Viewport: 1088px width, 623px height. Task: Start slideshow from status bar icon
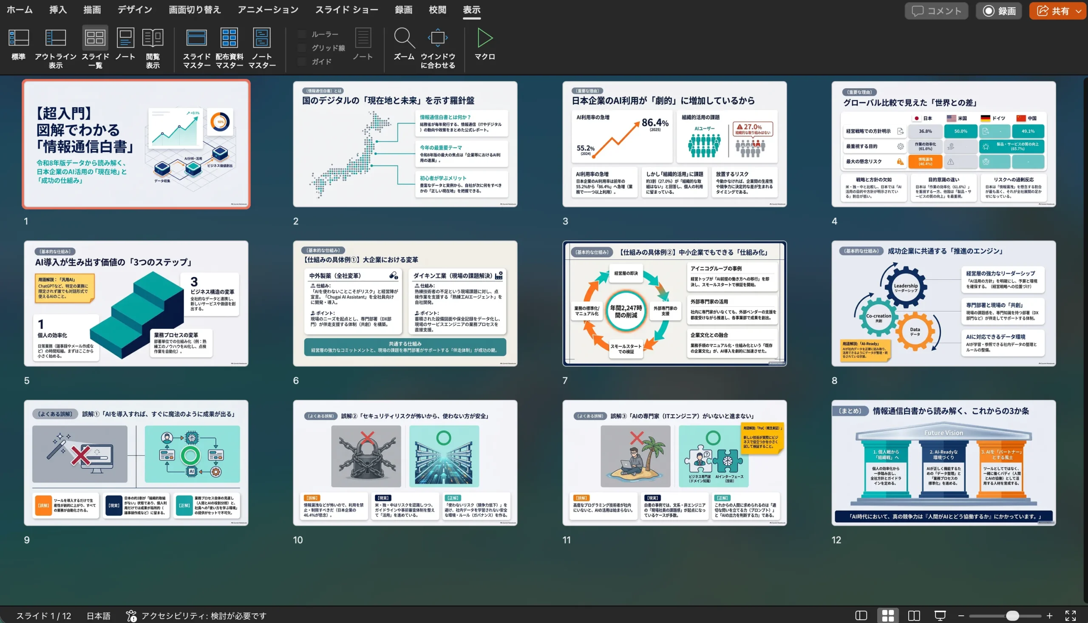pyautogui.click(x=941, y=616)
